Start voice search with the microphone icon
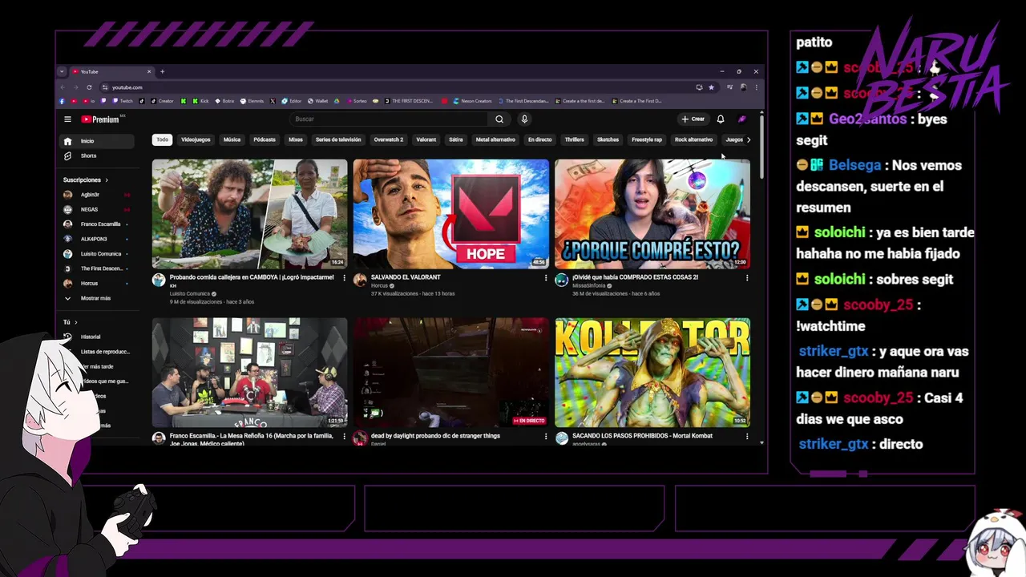This screenshot has width=1026, height=577. [524, 119]
